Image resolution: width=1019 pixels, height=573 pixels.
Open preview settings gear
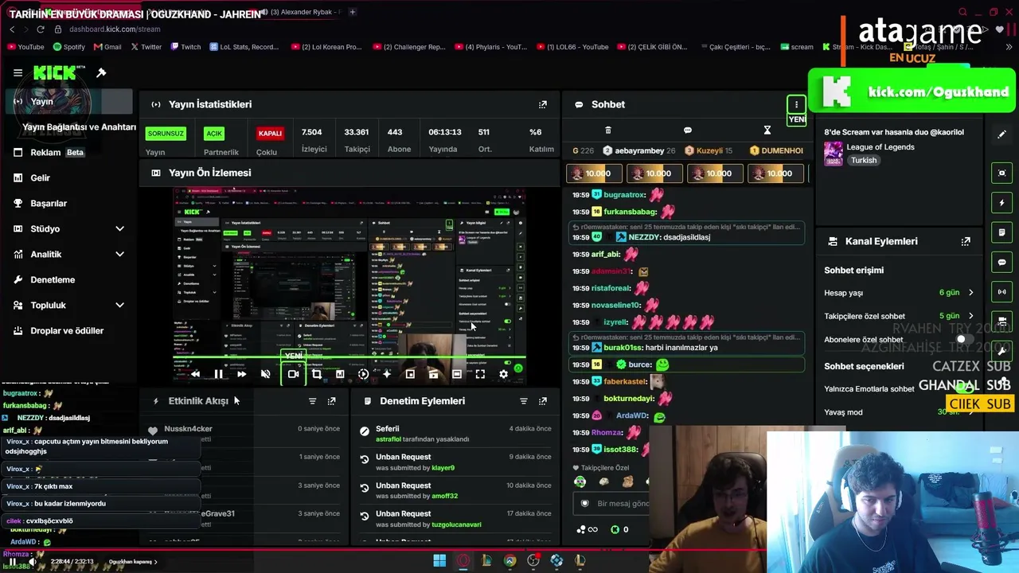coord(503,374)
